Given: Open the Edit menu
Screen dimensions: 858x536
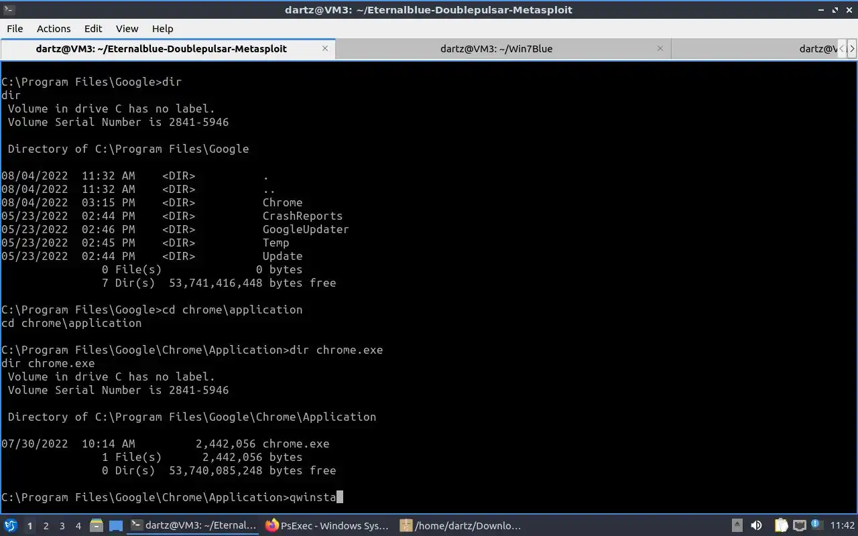Looking at the screenshot, I should pos(93,28).
